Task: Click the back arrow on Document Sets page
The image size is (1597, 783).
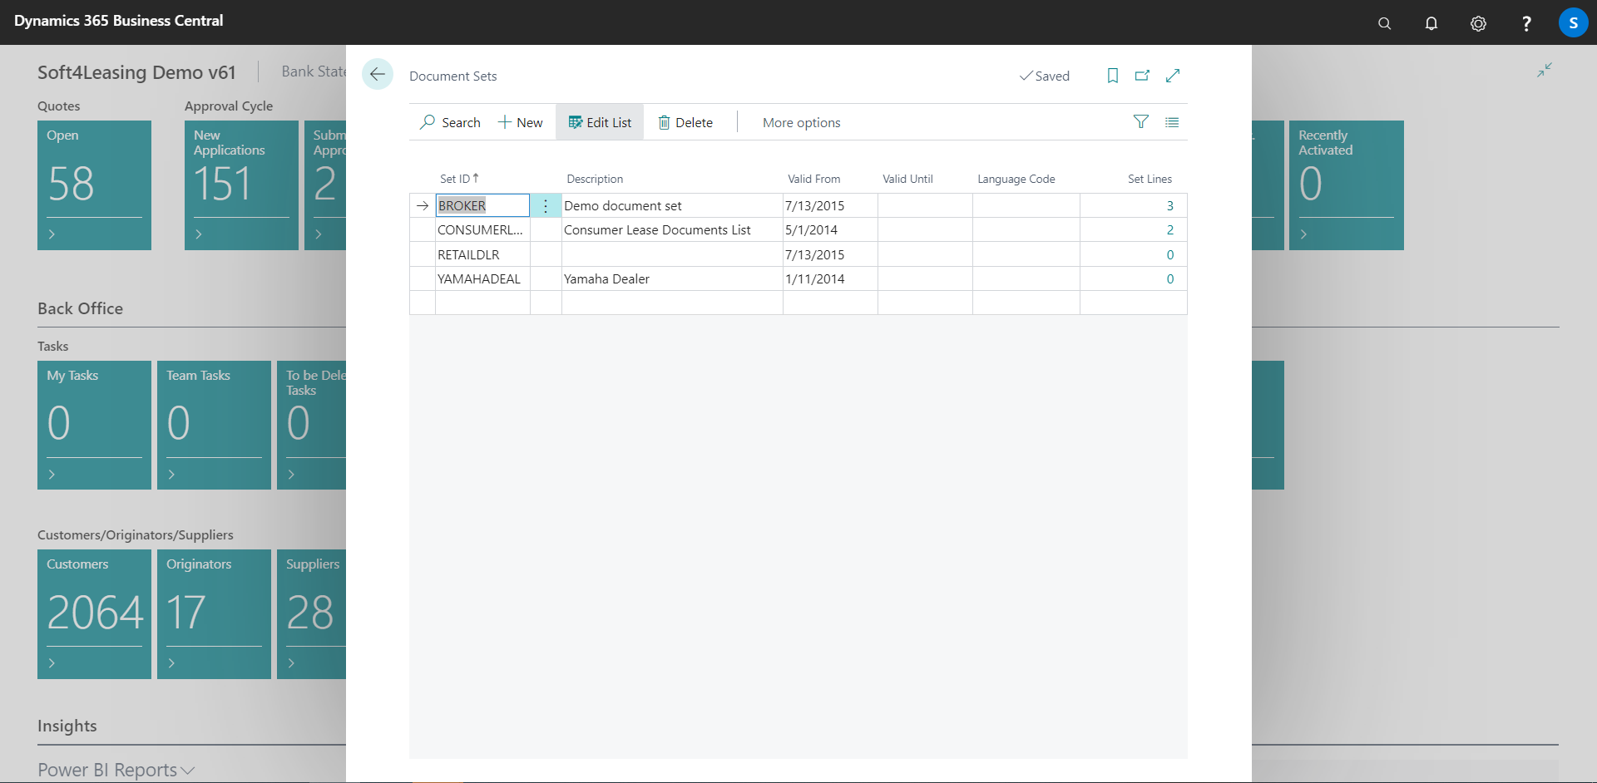Action: 378,74
